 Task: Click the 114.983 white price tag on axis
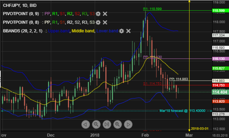point(220,81)
